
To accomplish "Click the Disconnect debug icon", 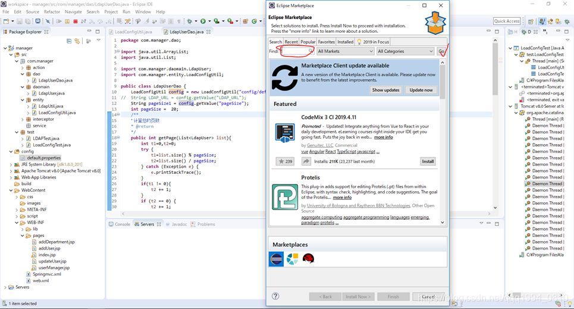I will pos(83,21).
